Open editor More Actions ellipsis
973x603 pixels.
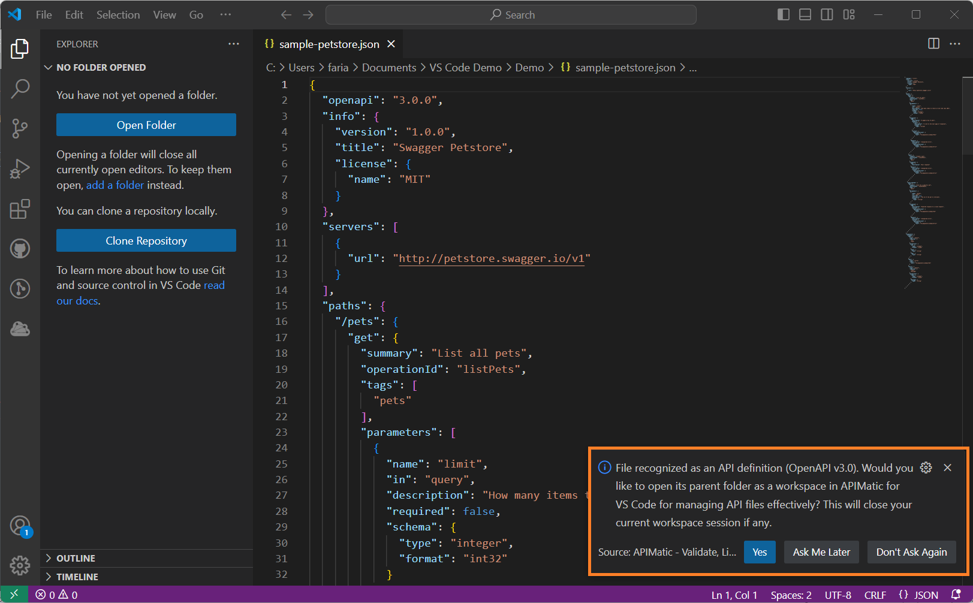click(x=955, y=44)
